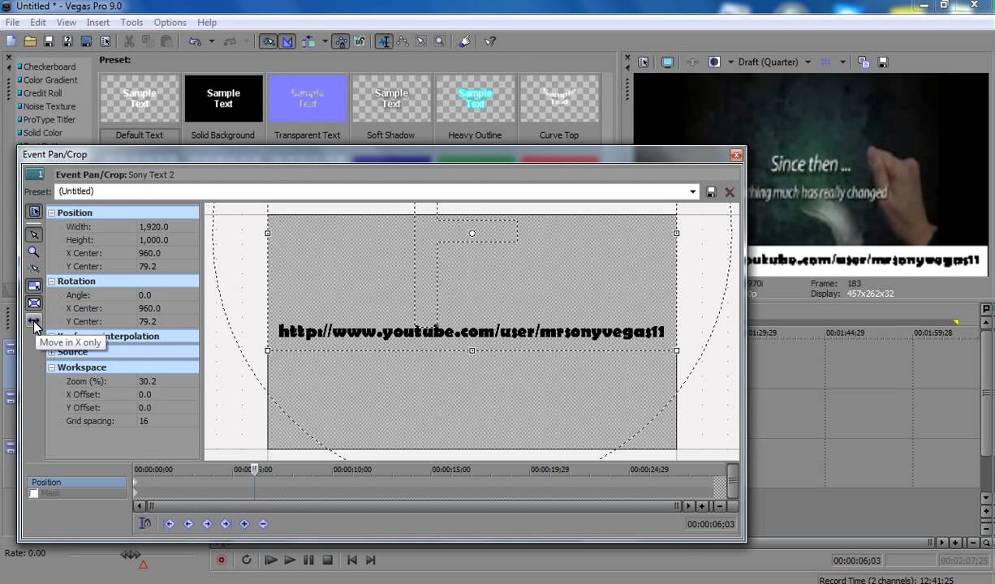Select Checkerboard in media generators list
This screenshot has width=995, height=584.
(x=48, y=67)
